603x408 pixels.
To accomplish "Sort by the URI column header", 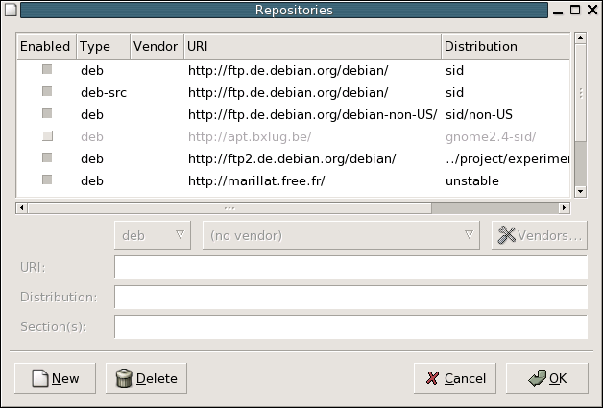I will pos(313,46).
